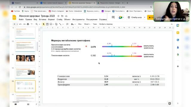Star the presentation title
Viewport: 191px width, 107px height.
coord(58,16)
